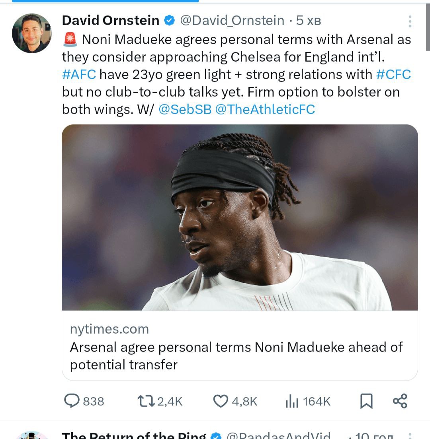Image resolution: width=430 pixels, height=439 pixels.
Task: Click the blue loading progress bar at top
Action: click(x=105, y=1)
